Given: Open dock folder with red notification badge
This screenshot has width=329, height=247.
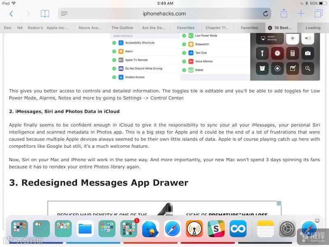Looking at the screenshot, I should [x=129, y=229].
